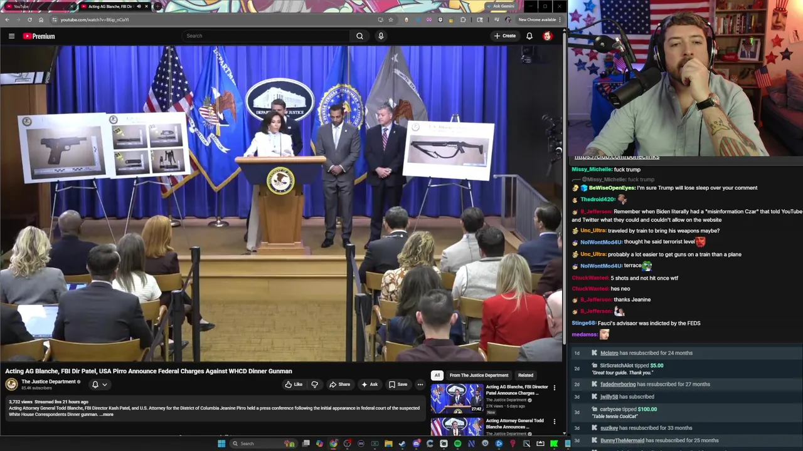Go to YouTube Premium home logo
Screen dimensions: 803x451
pos(39,36)
